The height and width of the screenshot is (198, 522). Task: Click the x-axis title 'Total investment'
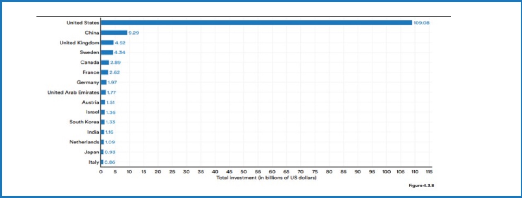[266, 178]
